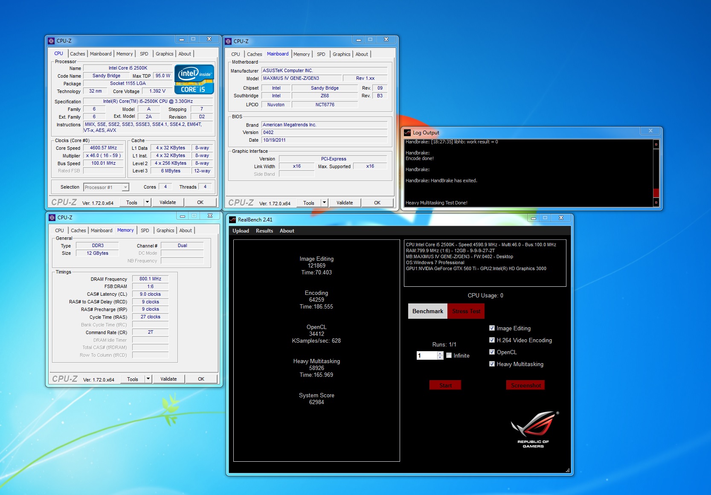The image size is (711, 495).
Task: Close the Log Output window
Action: pos(650,131)
